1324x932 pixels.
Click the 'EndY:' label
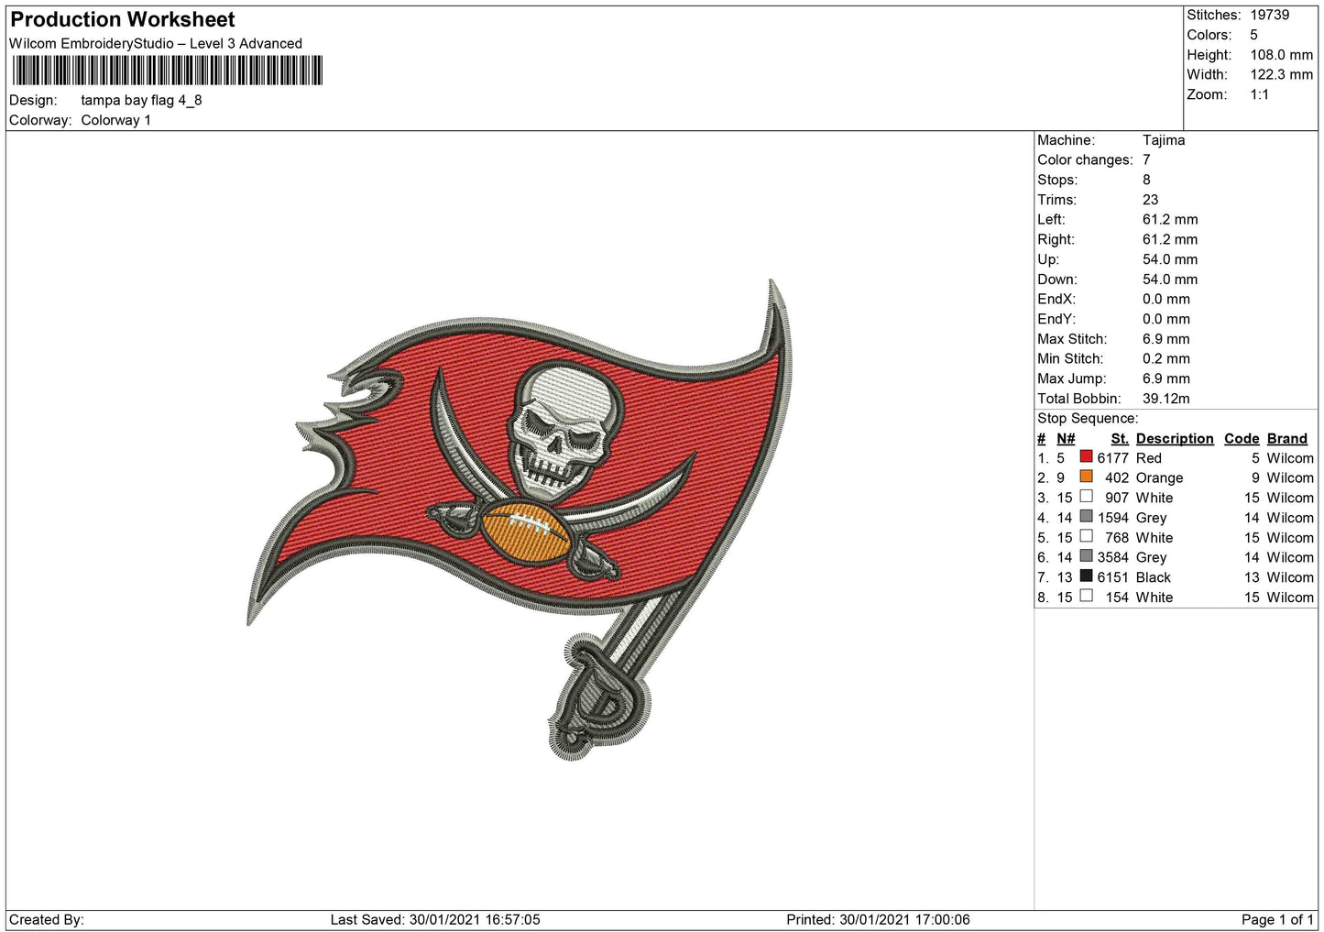[x=1056, y=319]
